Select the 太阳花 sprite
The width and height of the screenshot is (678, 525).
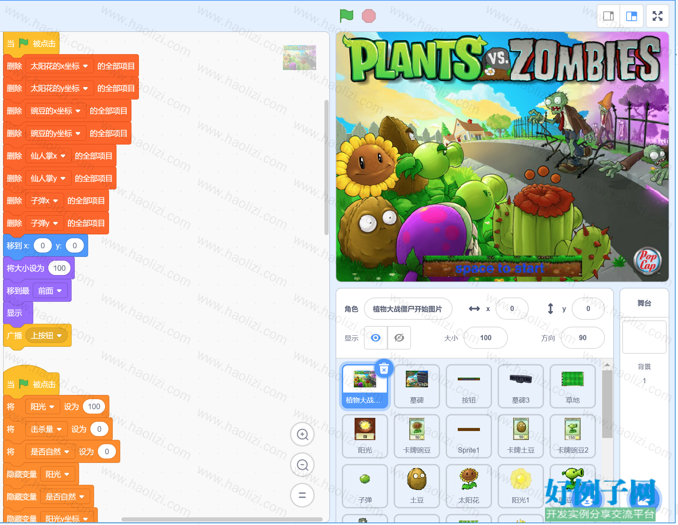point(469,486)
